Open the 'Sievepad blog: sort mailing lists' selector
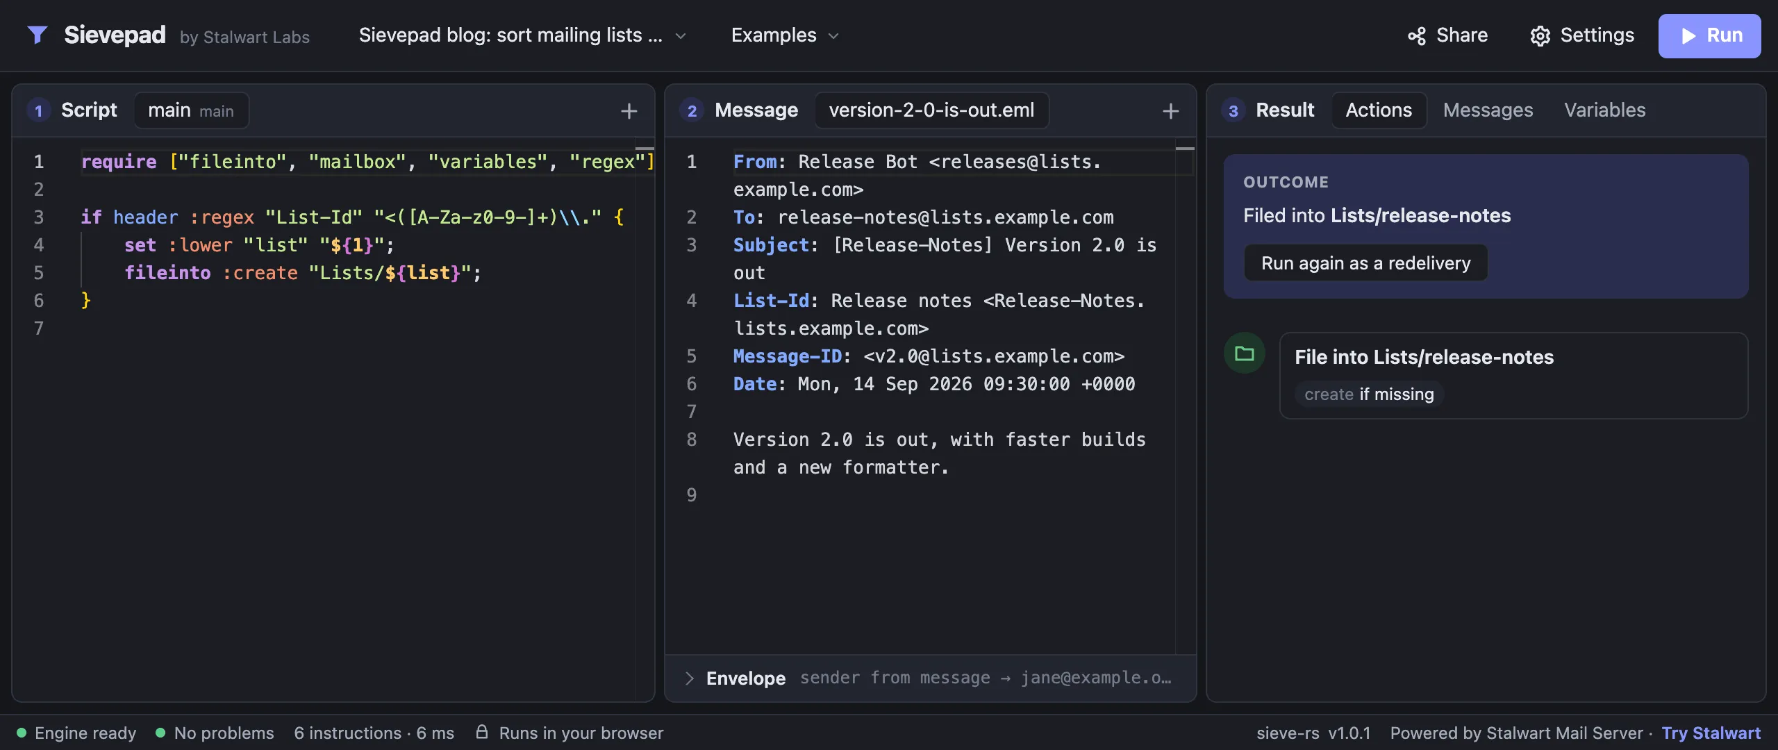 click(522, 35)
